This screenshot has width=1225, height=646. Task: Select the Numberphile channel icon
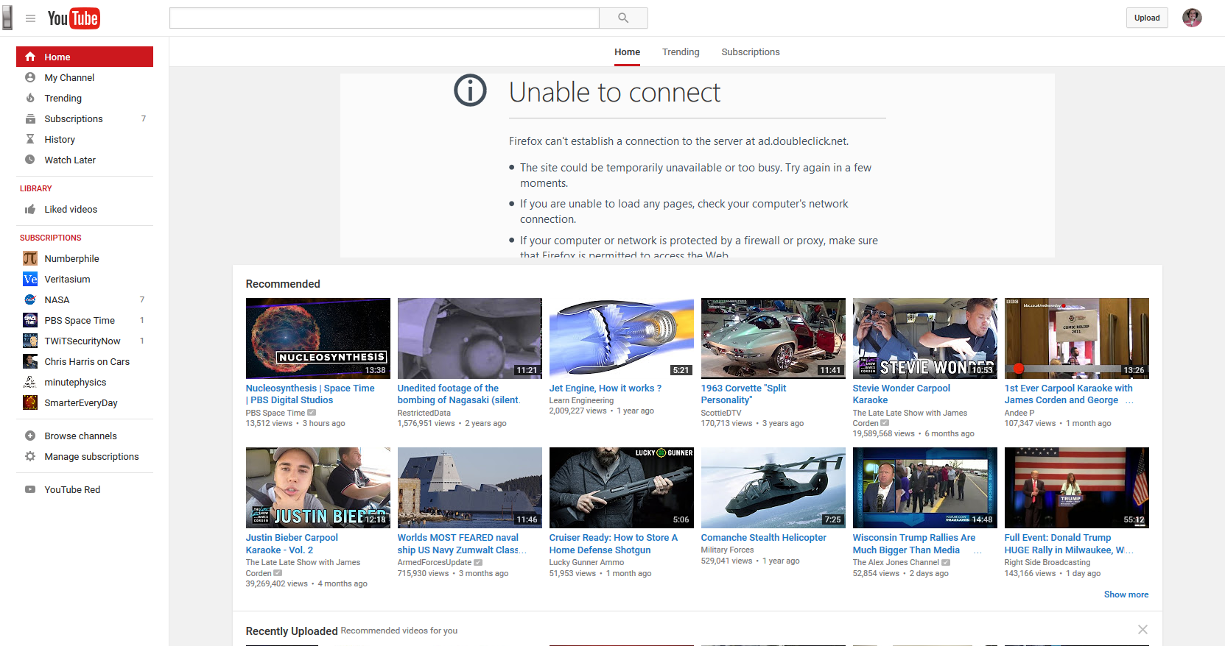(30, 258)
